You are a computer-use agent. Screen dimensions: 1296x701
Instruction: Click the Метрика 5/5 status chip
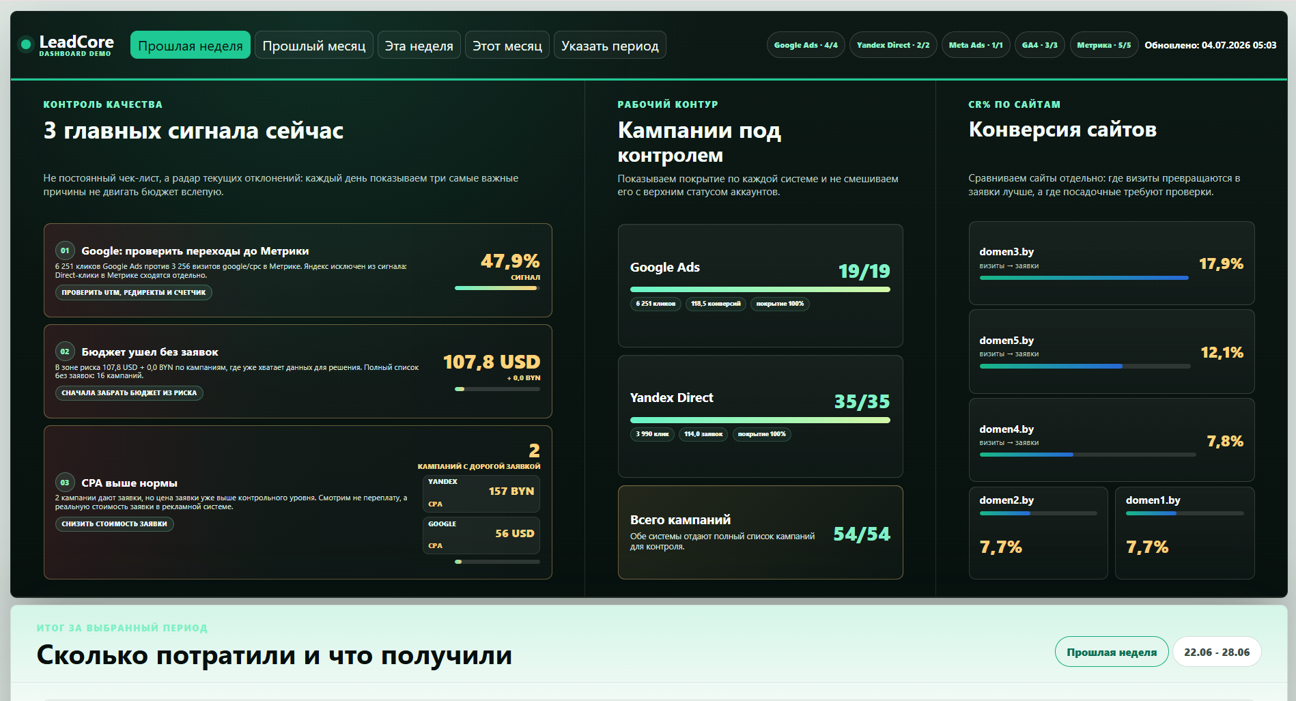pyautogui.click(x=1103, y=45)
